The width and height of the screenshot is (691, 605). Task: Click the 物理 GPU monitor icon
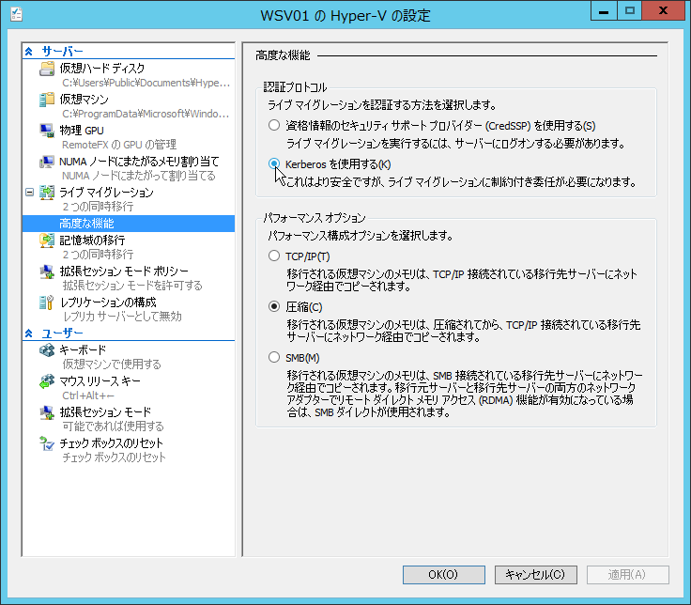47,131
